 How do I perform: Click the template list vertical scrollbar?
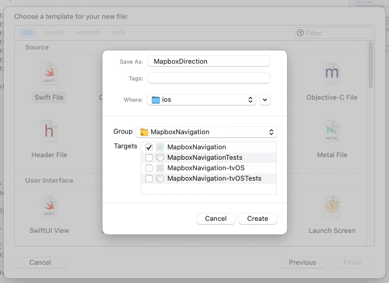[370, 65]
